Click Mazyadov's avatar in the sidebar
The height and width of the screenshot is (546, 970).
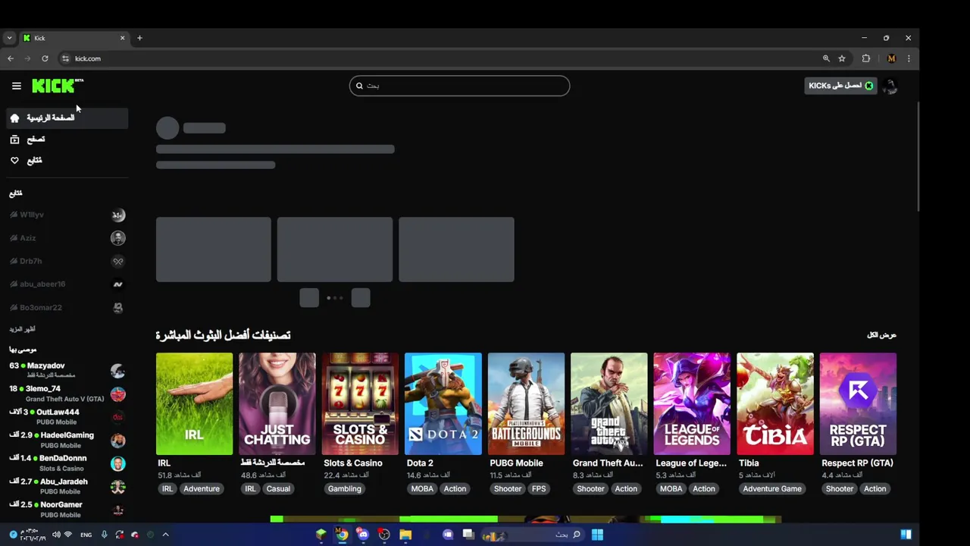coord(117,371)
